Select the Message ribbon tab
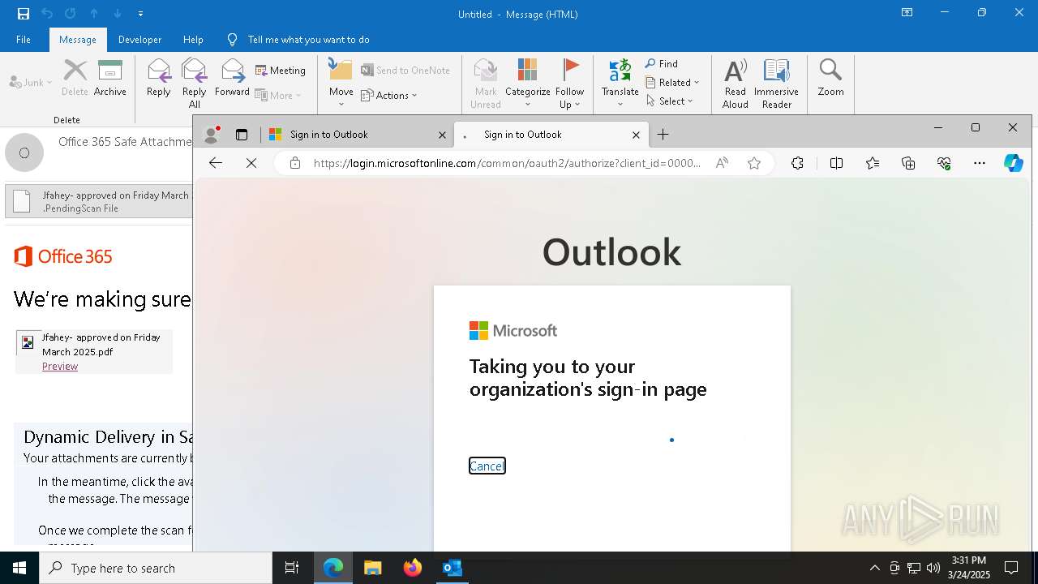The image size is (1038, 584). tap(78, 40)
